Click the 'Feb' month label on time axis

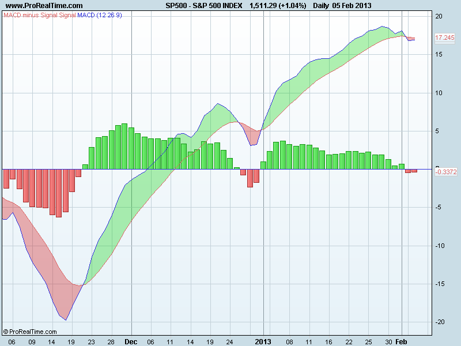(401, 341)
